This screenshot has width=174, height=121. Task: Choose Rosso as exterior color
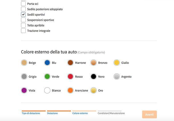coord(70,77)
